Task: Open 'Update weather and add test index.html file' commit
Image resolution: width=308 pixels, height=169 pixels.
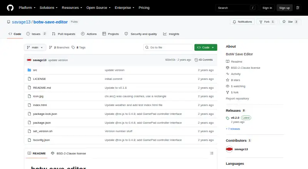Action: [x=133, y=105]
